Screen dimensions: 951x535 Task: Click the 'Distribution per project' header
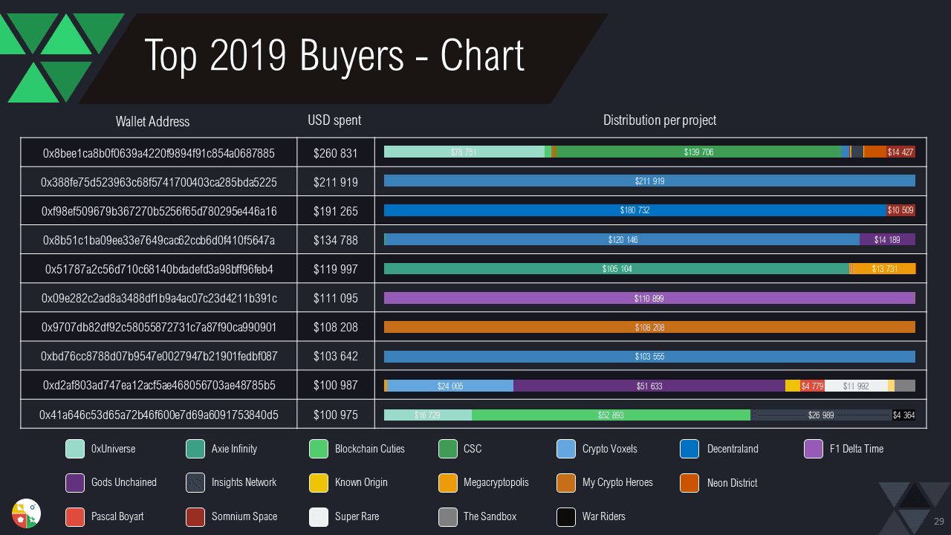point(660,120)
